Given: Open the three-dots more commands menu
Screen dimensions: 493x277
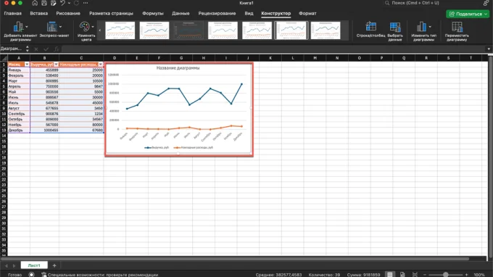Looking at the screenshot, I should (x=86, y=3).
